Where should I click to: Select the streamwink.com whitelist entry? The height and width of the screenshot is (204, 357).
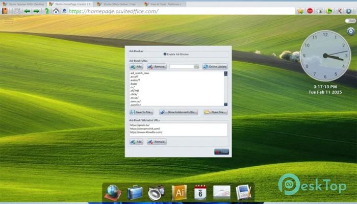145,129
